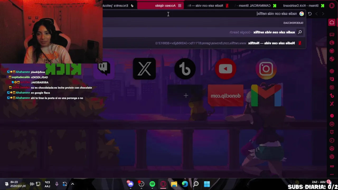Open Instagram from the Opera sidebar
Viewport: 338px width, 190px height.
click(x=332, y=87)
